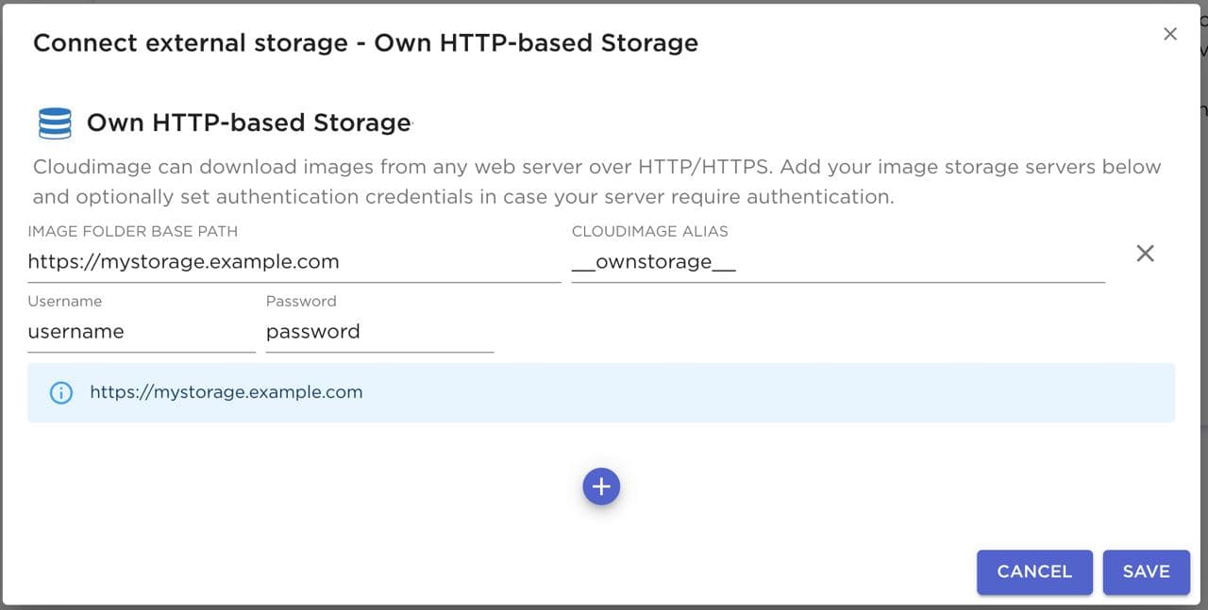Screen dimensions: 1208x610
Task: Click the IMAGE FOLDER BASE PATH label
Action: pyautogui.click(x=132, y=231)
